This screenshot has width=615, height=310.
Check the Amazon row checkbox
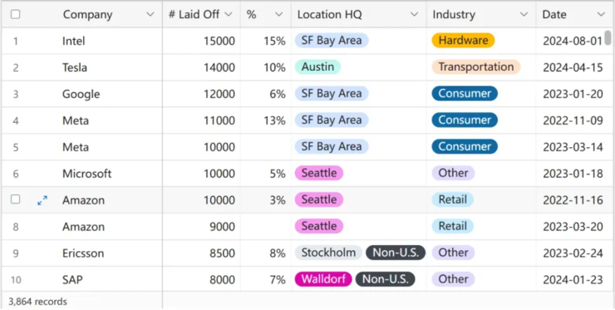click(x=15, y=199)
